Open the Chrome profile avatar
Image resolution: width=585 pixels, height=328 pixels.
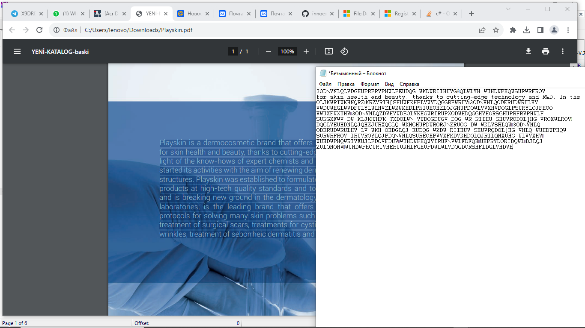click(x=554, y=30)
